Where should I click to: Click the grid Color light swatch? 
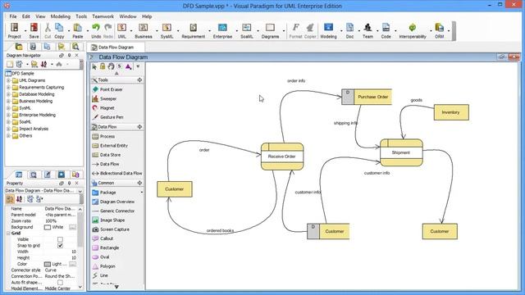48,264
